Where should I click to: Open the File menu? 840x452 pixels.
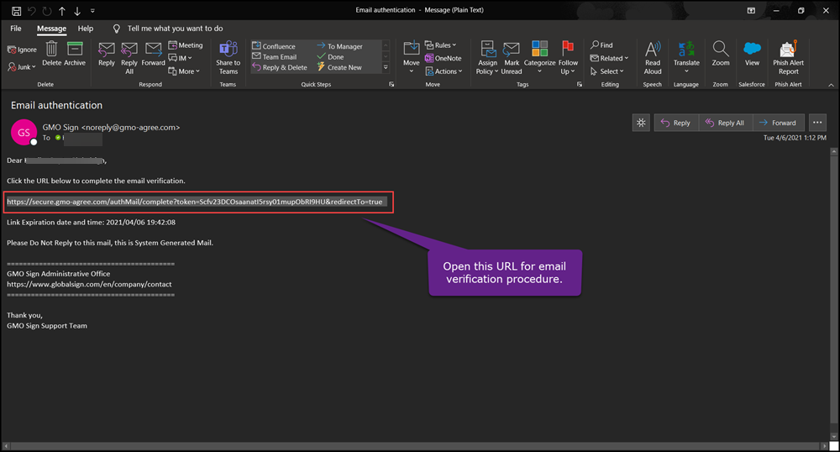click(x=16, y=29)
